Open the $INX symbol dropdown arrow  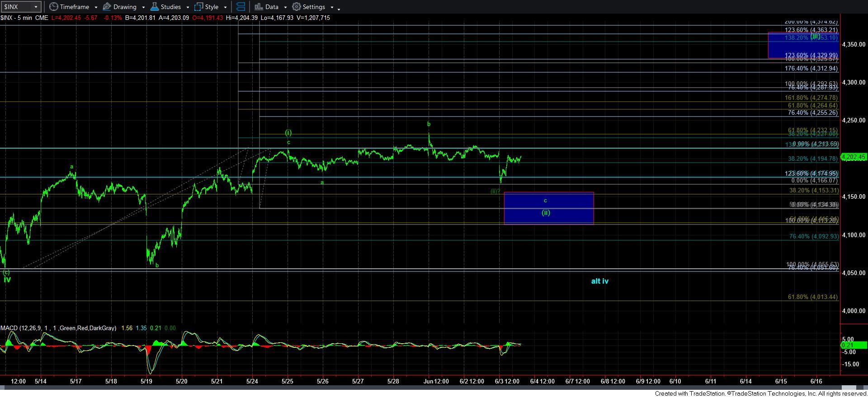coord(37,7)
